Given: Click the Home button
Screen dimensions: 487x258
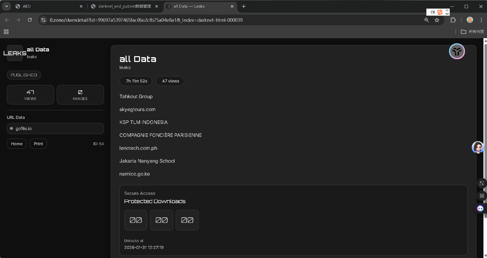Looking at the screenshot, I should coord(17,144).
